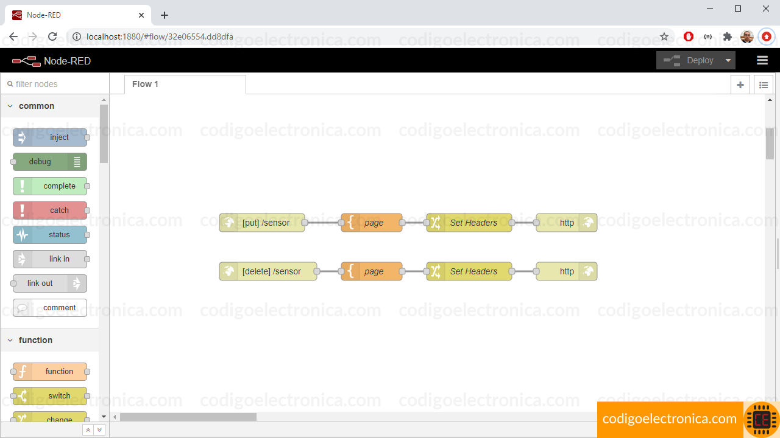Click output port of [put] /sensor node
The image size is (780, 438).
(x=305, y=223)
